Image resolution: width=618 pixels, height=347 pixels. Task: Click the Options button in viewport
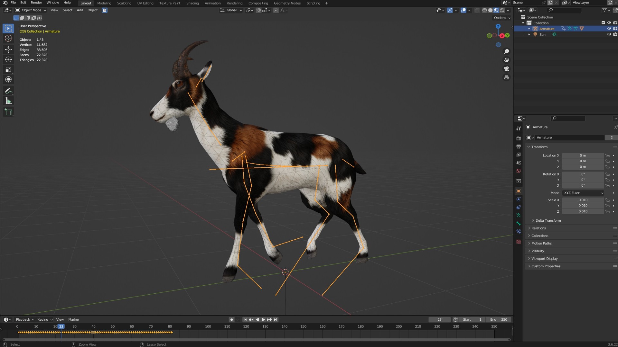tap(502, 18)
